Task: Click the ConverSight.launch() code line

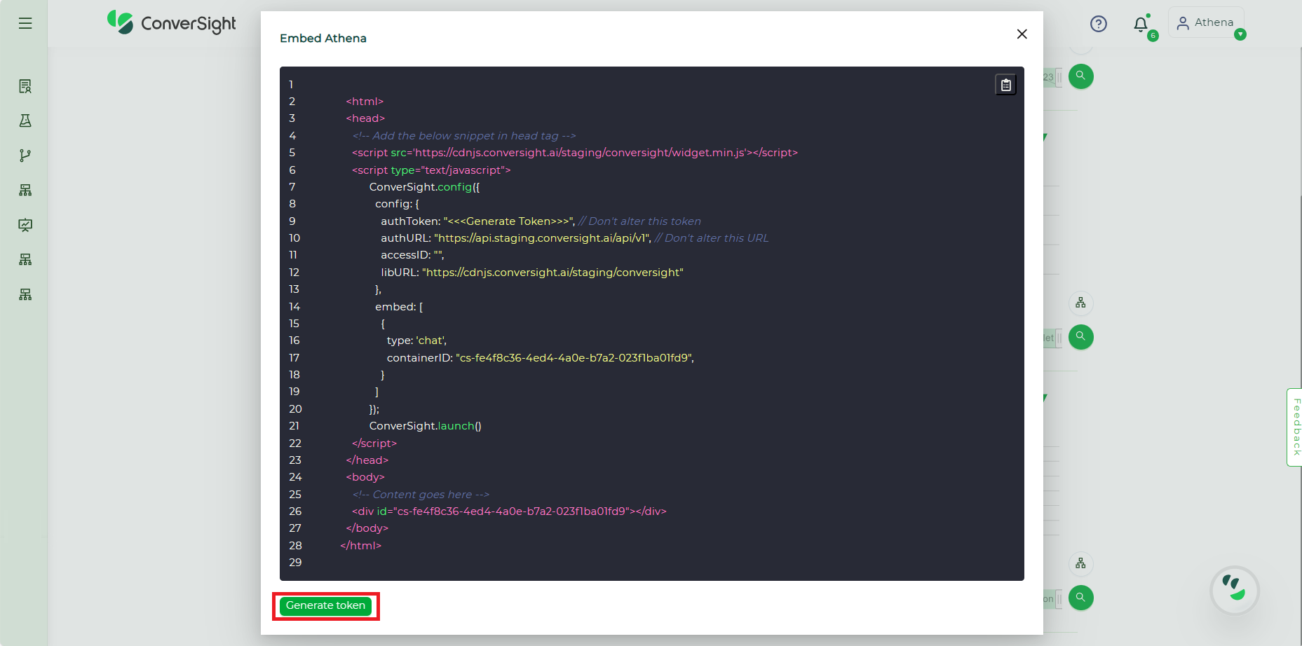Action: pyautogui.click(x=426, y=426)
